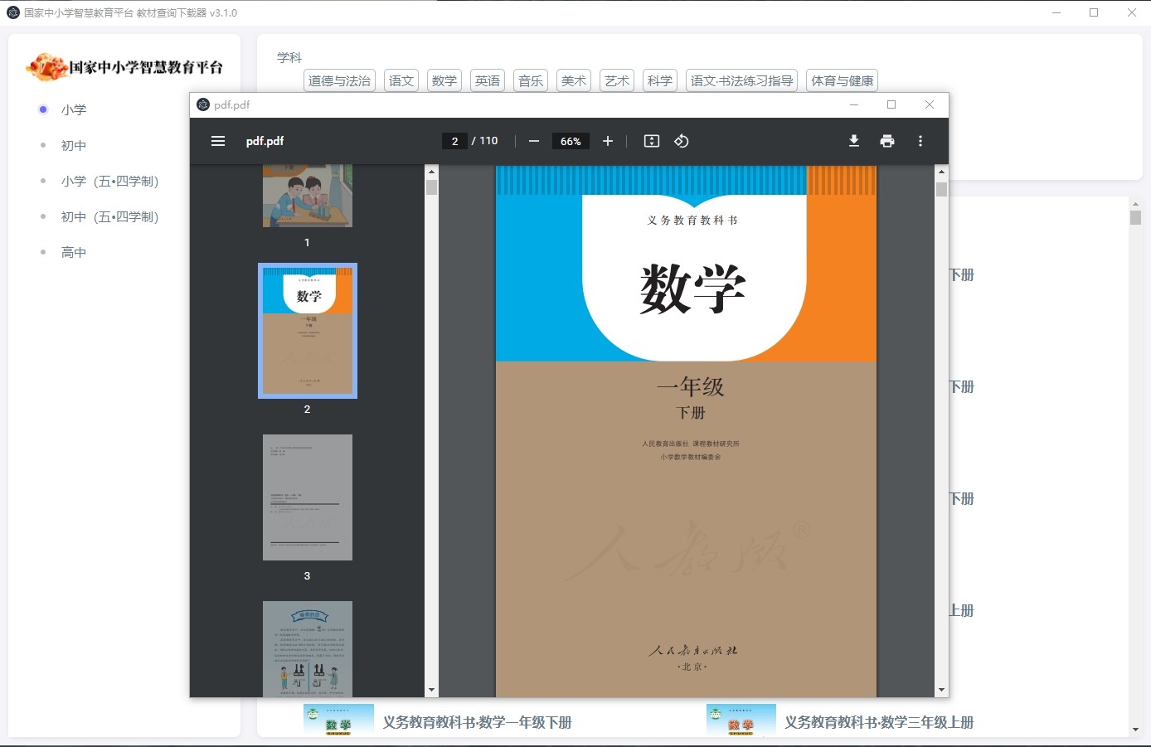The height and width of the screenshot is (747, 1151).
Task: Click the PDF page view scrollbar thumb
Action: tap(941, 189)
